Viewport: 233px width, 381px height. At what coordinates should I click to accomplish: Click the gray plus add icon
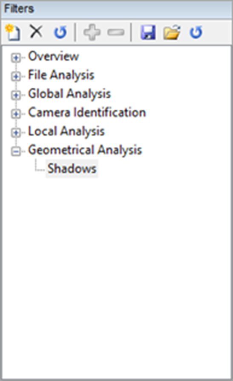92,32
